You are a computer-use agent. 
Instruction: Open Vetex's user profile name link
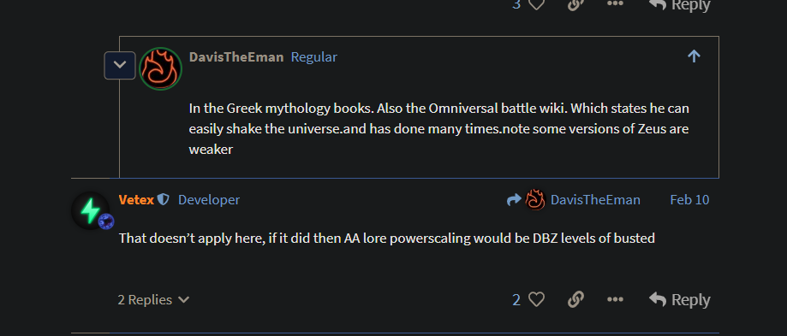click(136, 200)
